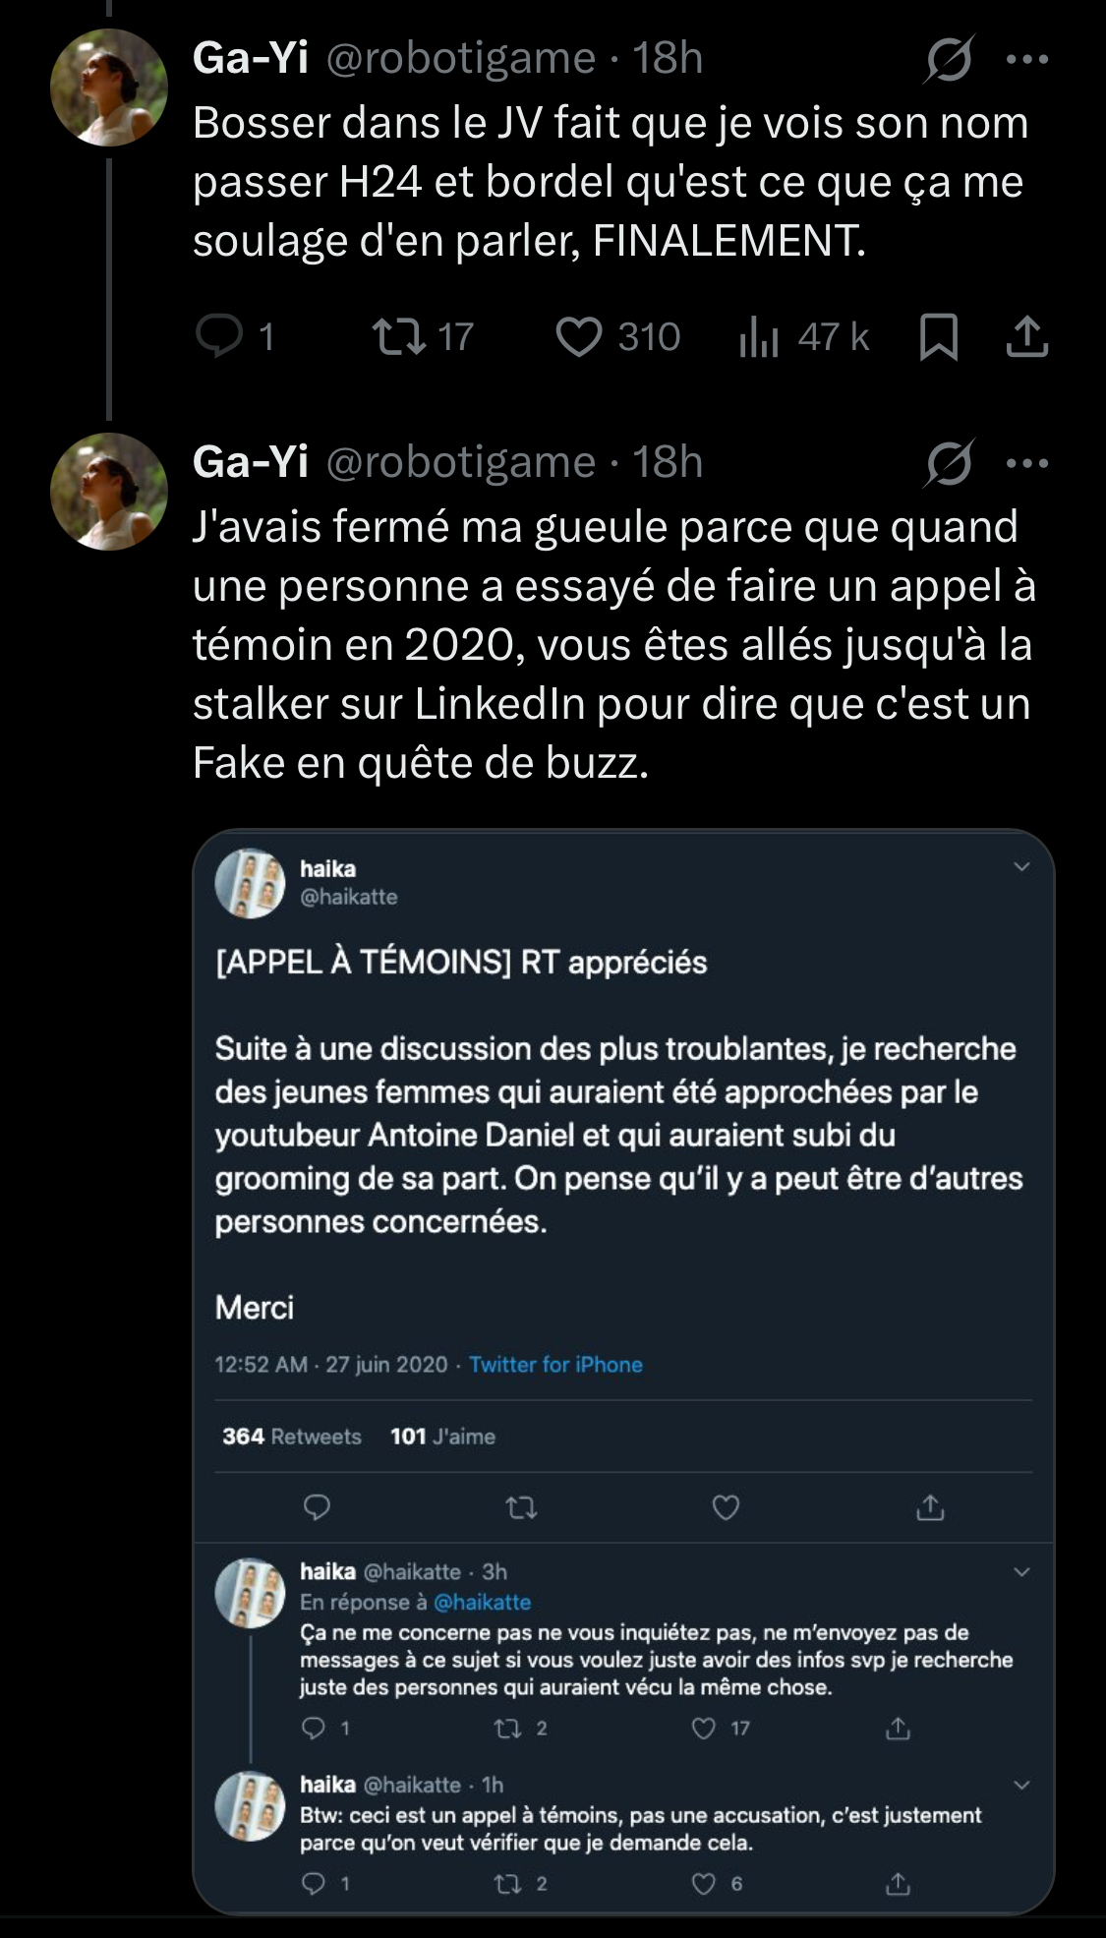Open Ga-Yi's profile picture on first tweet
The image size is (1106, 1938).
tap(109, 88)
